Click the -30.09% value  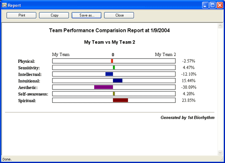coord(189,87)
